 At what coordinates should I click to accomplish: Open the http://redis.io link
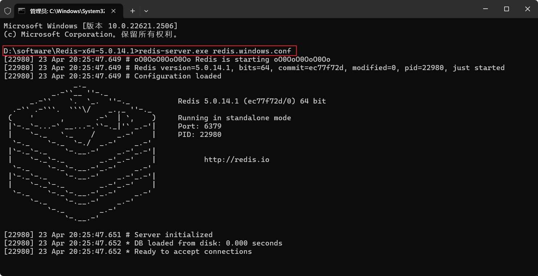(x=238, y=159)
